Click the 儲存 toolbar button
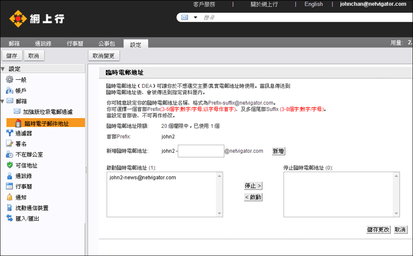This screenshot has height=256, width=413. (x=12, y=56)
